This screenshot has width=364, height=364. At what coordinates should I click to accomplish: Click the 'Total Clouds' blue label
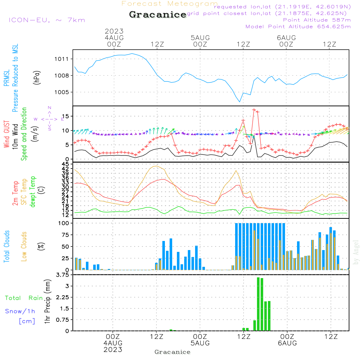click(x=7, y=246)
